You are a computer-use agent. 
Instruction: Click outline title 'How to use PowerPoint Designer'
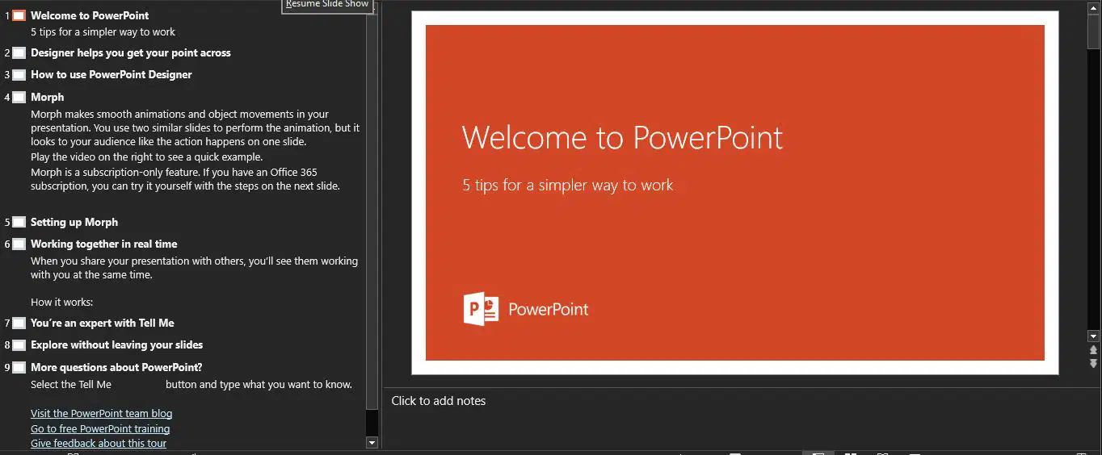pyautogui.click(x=111, y=75)
